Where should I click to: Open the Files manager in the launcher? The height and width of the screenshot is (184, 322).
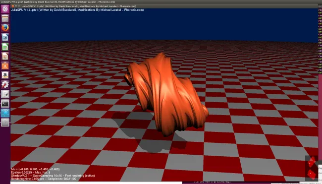pos(5,18)
